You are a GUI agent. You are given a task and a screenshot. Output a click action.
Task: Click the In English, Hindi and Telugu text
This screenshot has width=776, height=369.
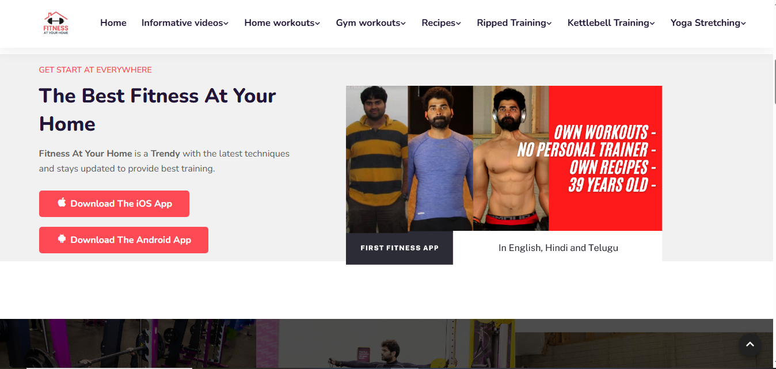point(558,248)
